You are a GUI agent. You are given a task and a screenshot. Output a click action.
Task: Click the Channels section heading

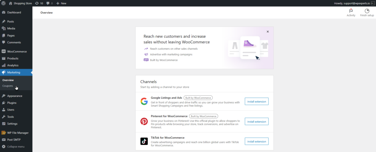click(148, 82)
